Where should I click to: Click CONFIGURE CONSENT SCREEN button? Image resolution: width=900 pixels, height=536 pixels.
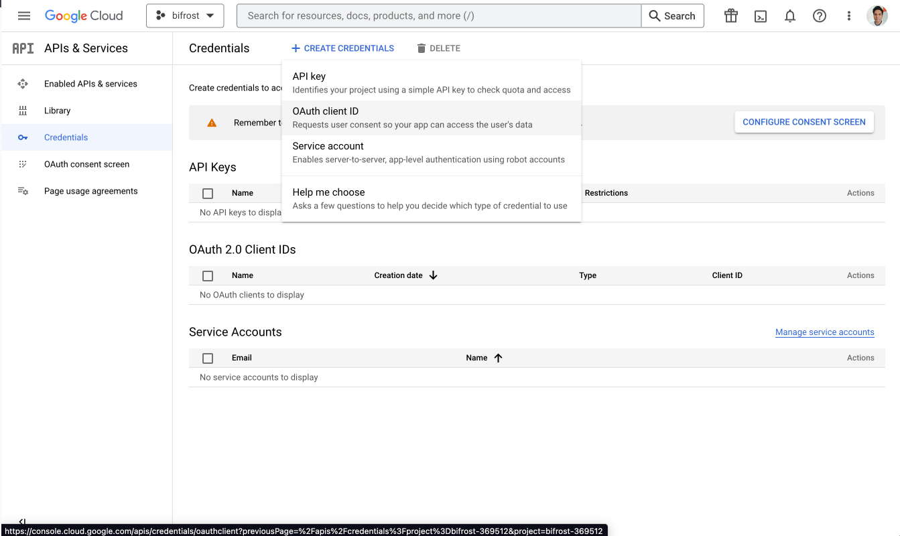(x=804, y=122)
